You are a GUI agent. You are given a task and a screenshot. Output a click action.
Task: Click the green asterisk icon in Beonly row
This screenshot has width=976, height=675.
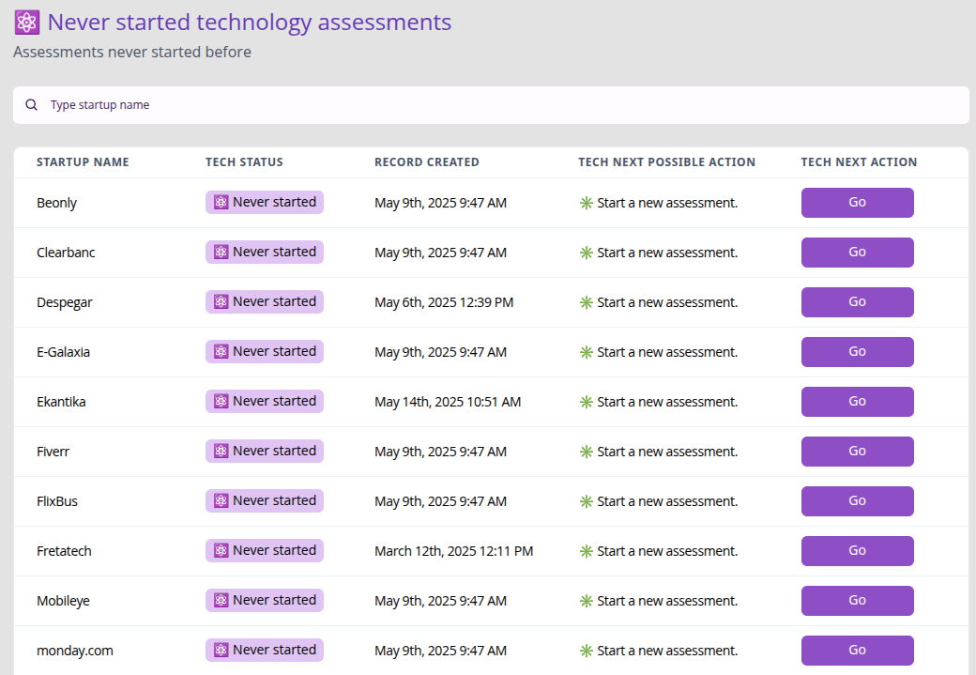pyautogui.click(x=586, y=203)
